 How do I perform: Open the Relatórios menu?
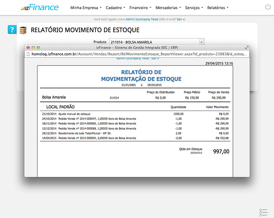tap(218, 7)
